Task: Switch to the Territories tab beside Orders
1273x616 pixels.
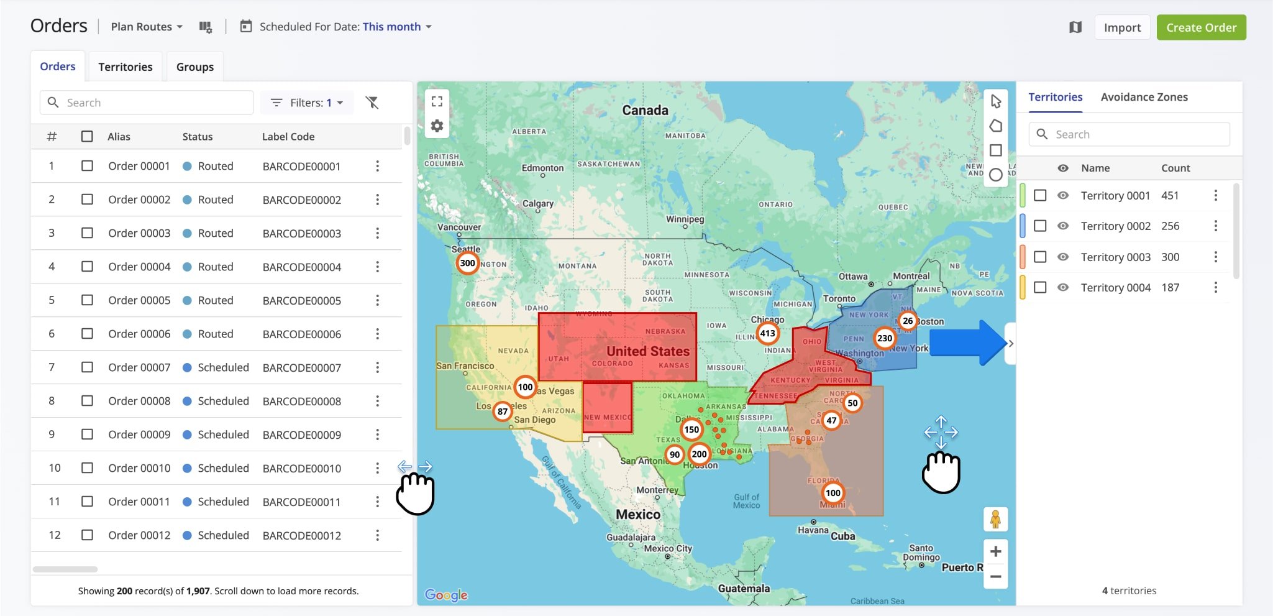Action: [x=125, y=67]
